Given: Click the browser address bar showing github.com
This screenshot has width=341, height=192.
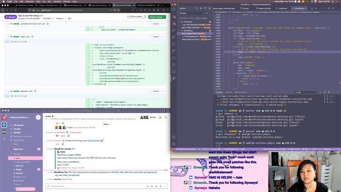Looking at the screenshot, I should point(74,10).
